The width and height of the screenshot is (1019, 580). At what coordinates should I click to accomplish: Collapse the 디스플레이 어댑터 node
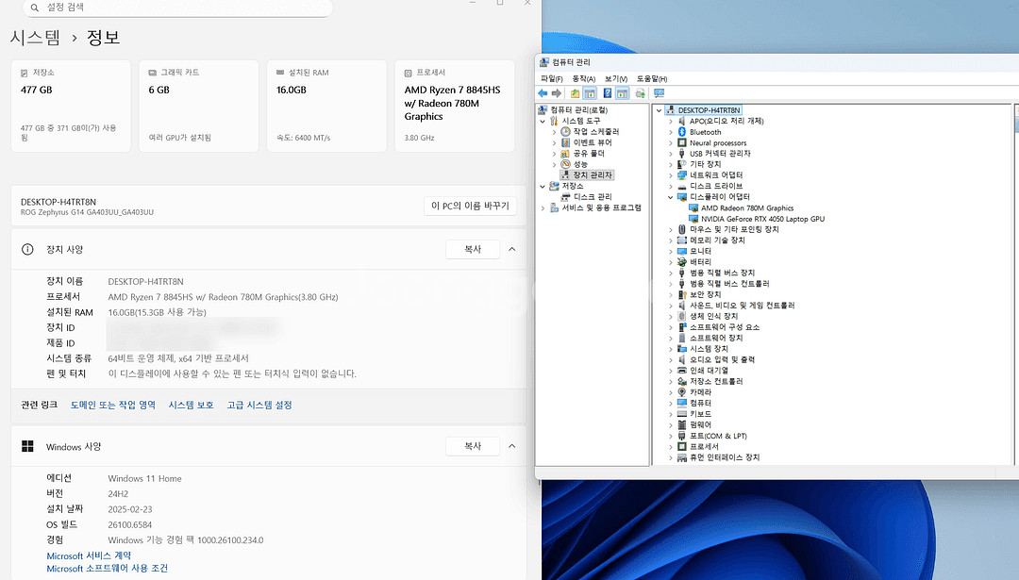coord(671,197)
